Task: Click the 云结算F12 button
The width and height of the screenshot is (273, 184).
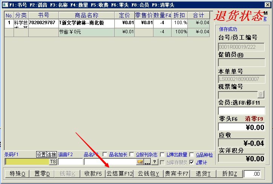Action: point(120,174)
